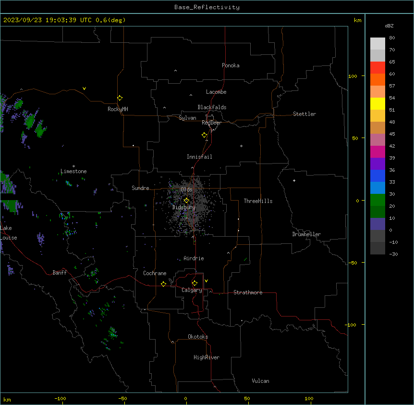
Task: Click the Airdrie label
Action: click(194, 258)
